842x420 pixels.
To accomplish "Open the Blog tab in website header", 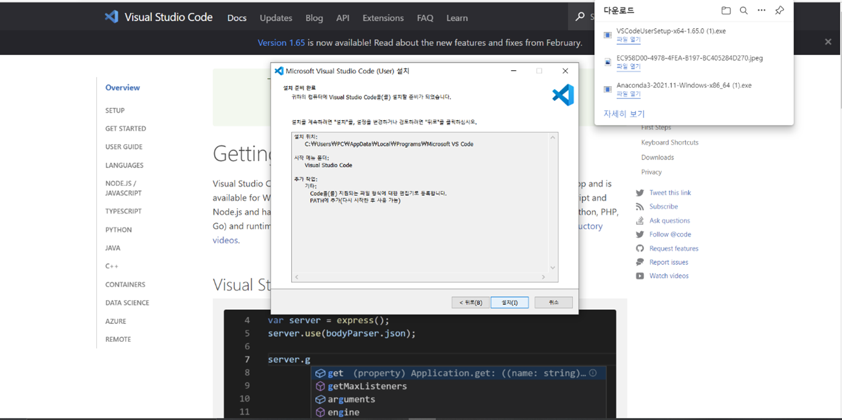I will tap(314, 18).
